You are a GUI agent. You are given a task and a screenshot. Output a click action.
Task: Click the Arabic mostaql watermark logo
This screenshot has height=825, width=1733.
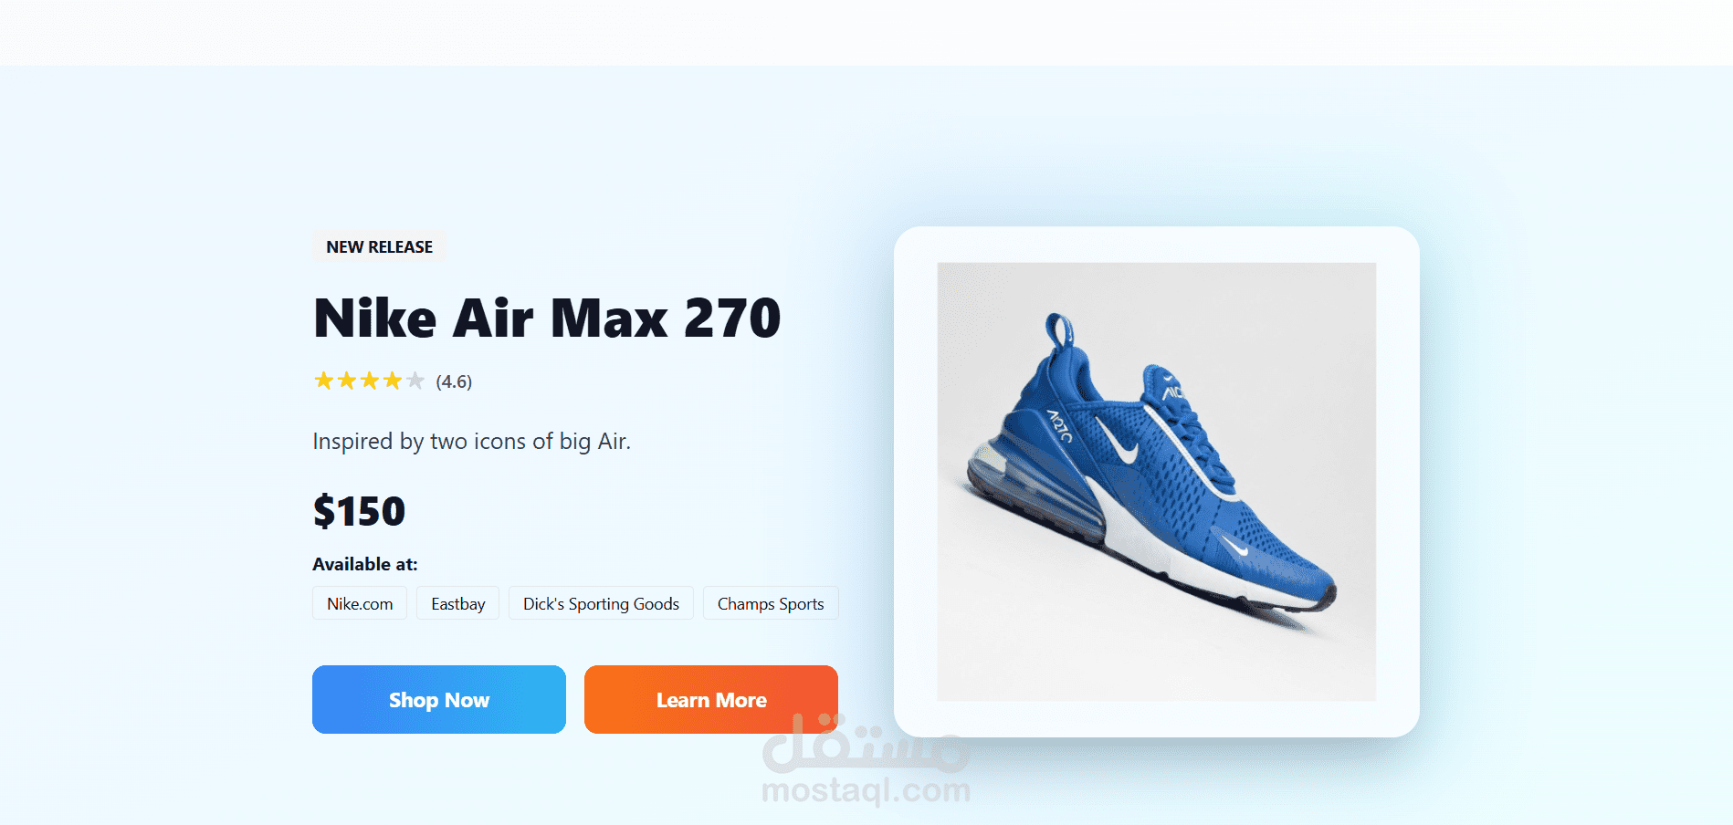866,744
